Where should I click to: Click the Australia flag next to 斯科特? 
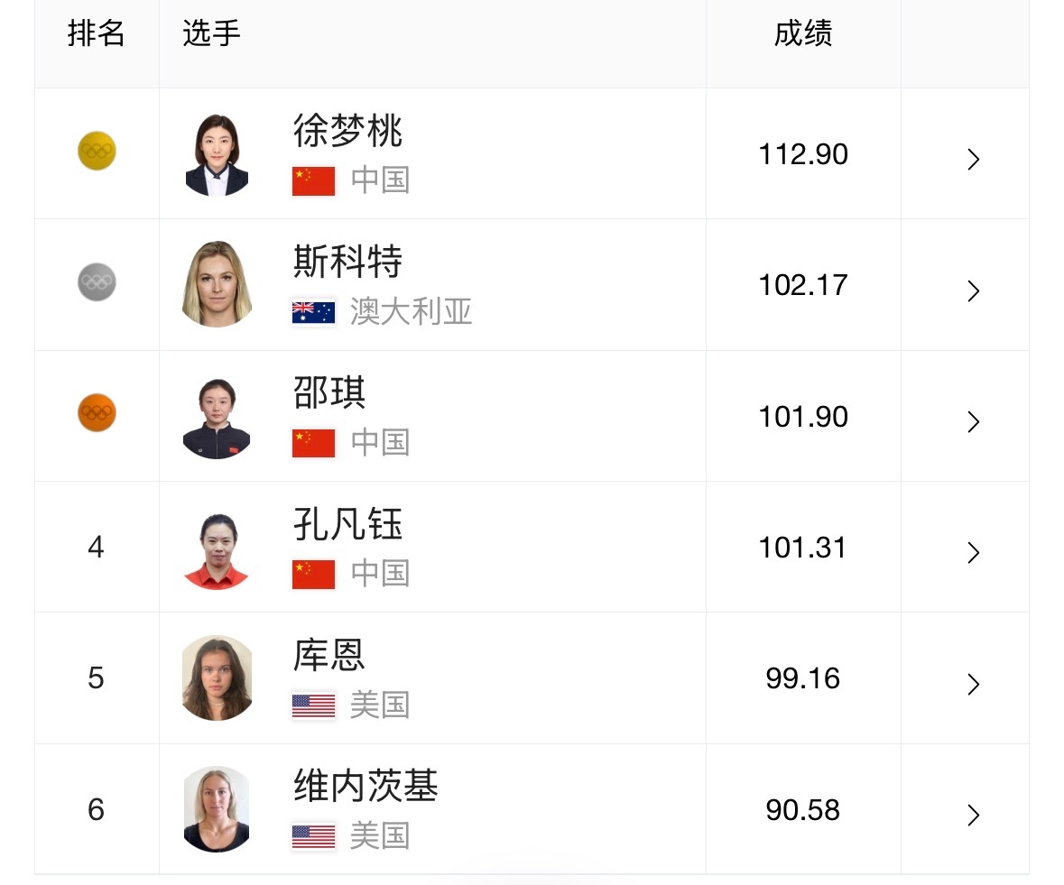pos(313,310)
